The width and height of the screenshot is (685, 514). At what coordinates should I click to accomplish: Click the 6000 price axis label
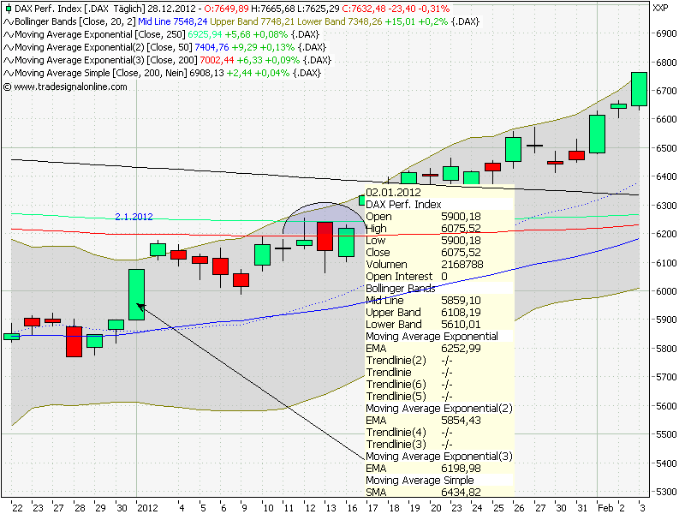click(x=666, y=291)
